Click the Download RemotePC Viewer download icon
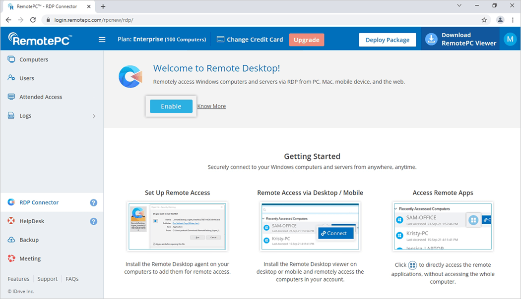This screenshot has width=521, height=299. click(431, 39)
